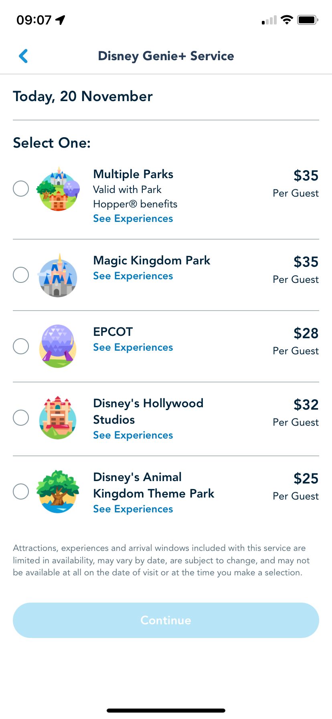The width and height of the screenshot is (332, 719).
Task: Tap the $28 EPCOT price
Action: 306,333
